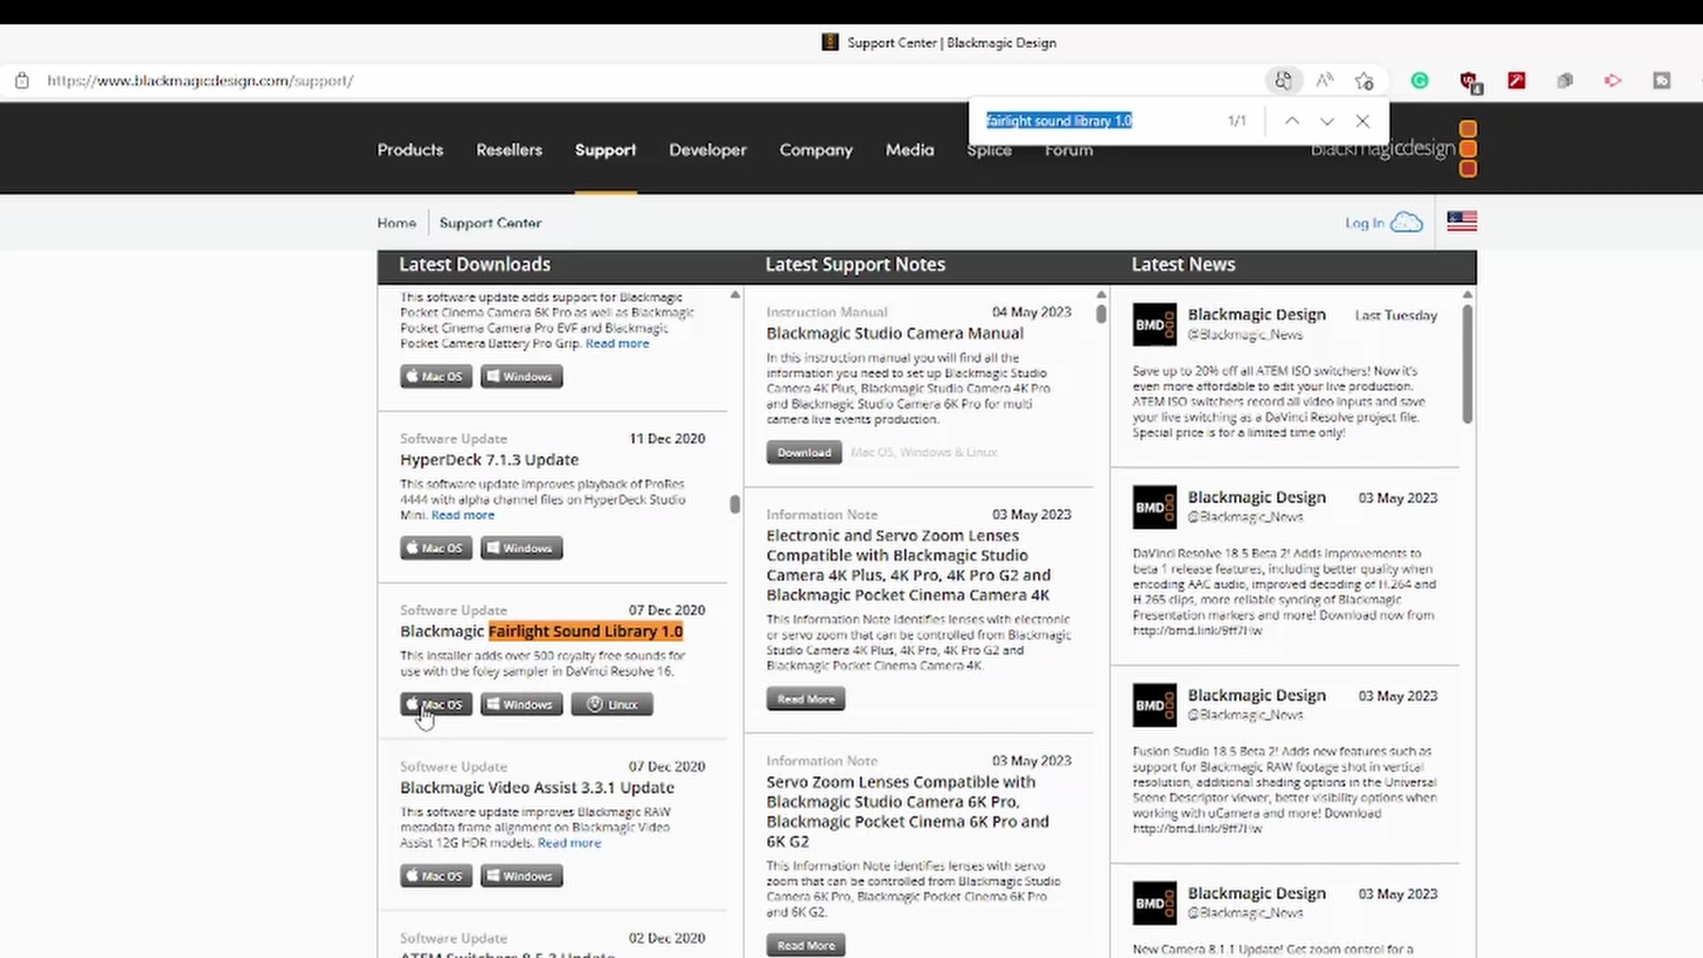Viewport: 1703px width, 958px height.
Task: Go to previous find result arrow
Action: pos(1291,121)
